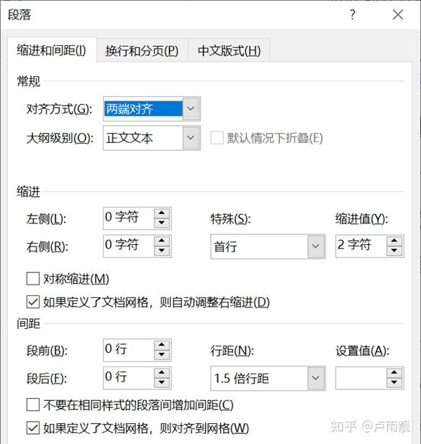Increase right indent with up arrow
Image resolution: width=421 pixels, height=444 pixels.
point(162,241)
